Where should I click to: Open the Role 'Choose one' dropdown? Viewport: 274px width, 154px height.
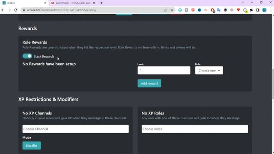[209, 70]
